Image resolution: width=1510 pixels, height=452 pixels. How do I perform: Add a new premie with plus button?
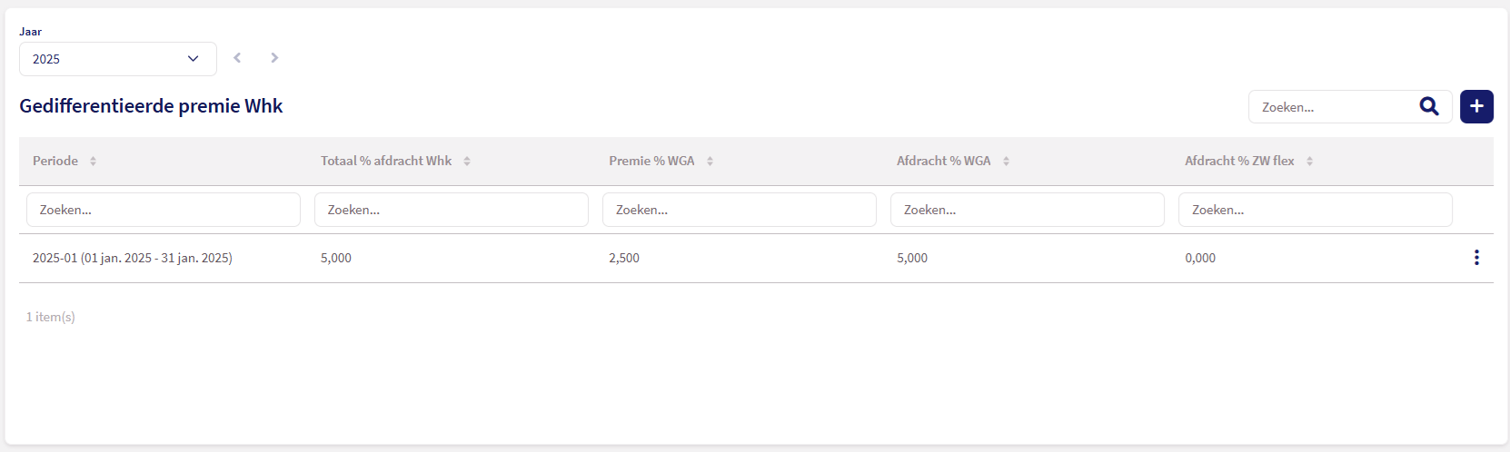(1476, 107)
